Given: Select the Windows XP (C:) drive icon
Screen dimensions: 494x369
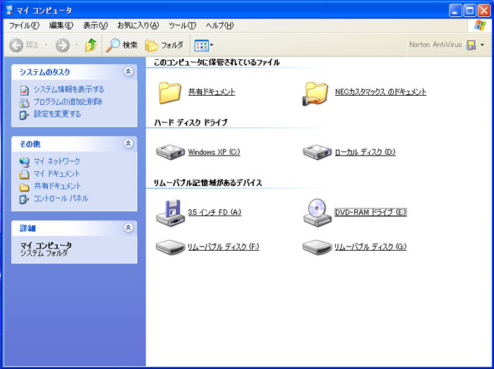Looking at the screenshot, I should coord(169,152).
